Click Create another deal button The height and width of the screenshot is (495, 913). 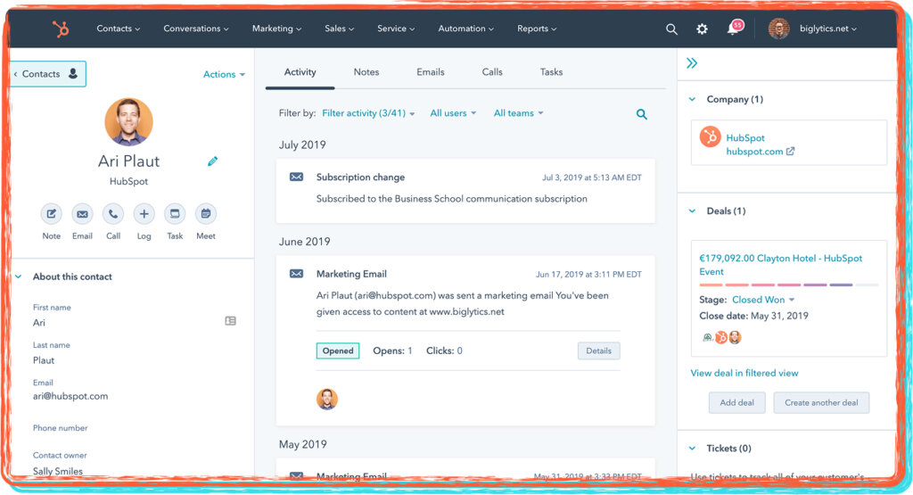point(821,402)
